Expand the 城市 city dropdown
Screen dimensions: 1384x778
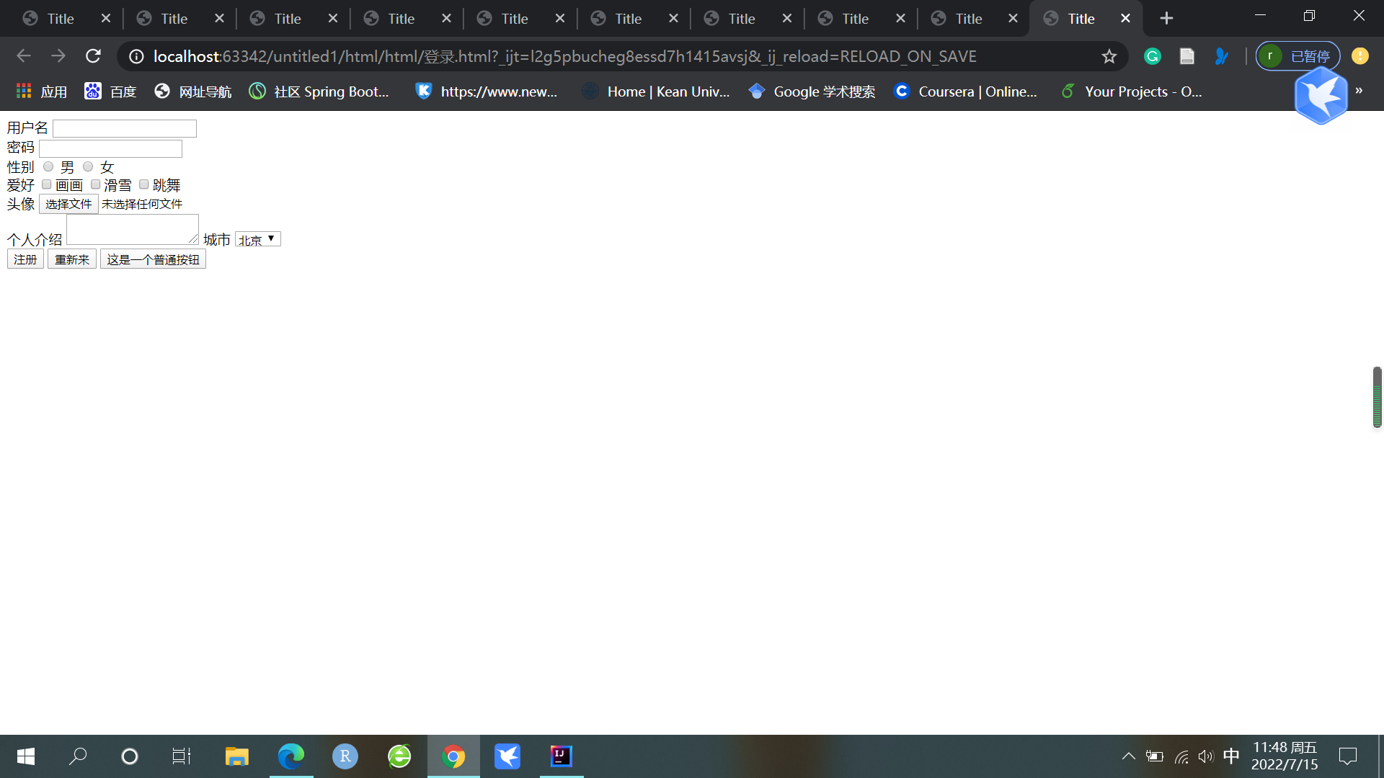click(x=257, y=239)
